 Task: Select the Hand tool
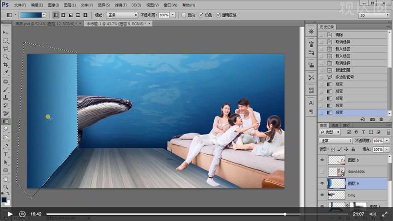[5, 179]
